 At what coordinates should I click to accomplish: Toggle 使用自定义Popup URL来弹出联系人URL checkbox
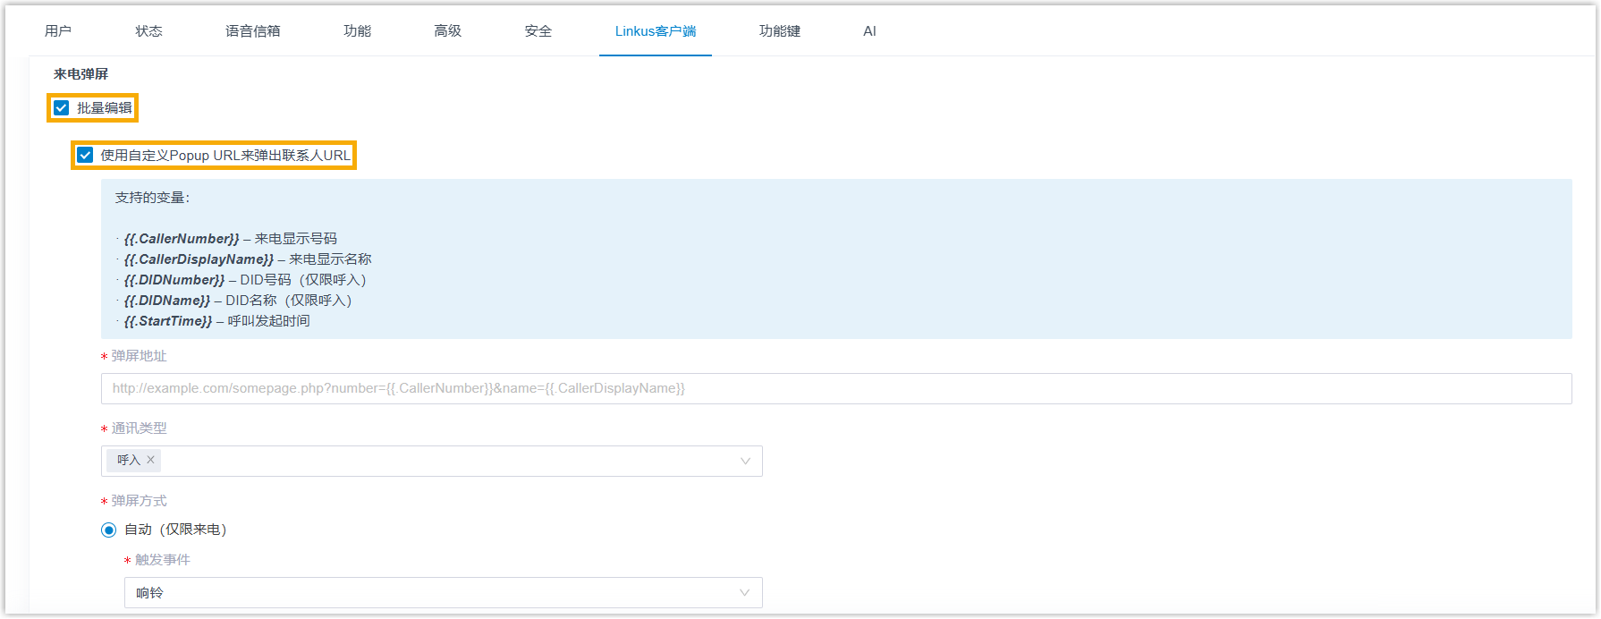[85, 156]
